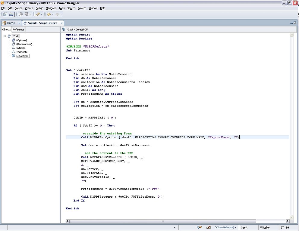Screen dimensions: 299x231
Task: Open the preview icon's dropdown arrow
Action: pyautogui.click(x=30, y=14)
